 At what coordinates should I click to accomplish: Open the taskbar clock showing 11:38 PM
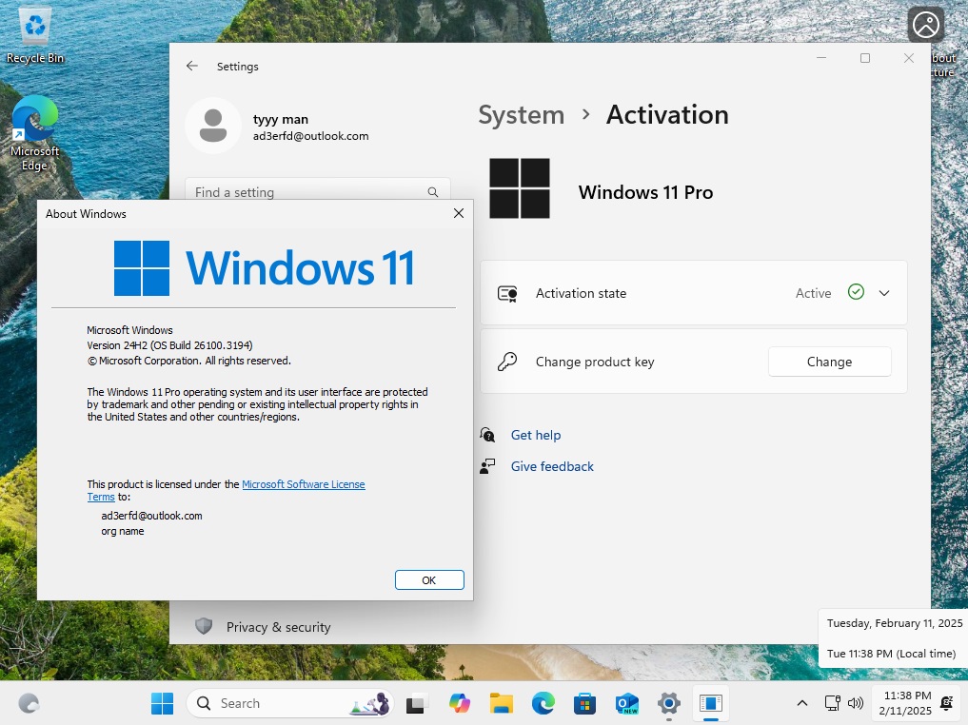tap(905, 703)
